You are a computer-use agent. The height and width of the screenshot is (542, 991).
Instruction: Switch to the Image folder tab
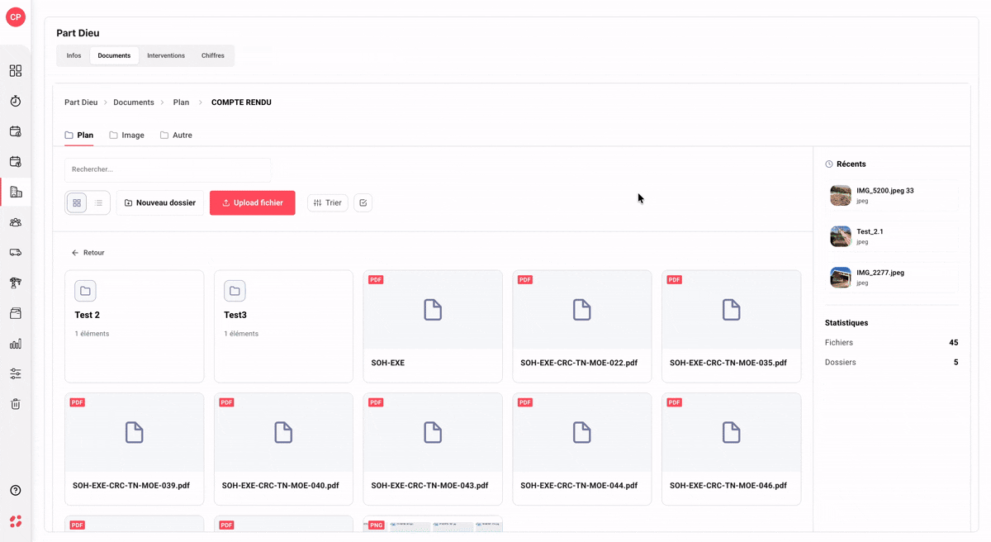click(126, 135)
